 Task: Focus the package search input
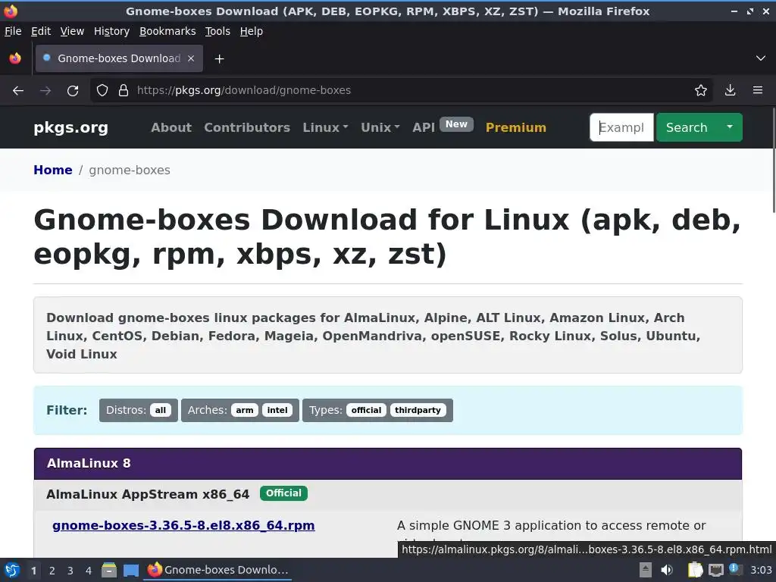621,127
